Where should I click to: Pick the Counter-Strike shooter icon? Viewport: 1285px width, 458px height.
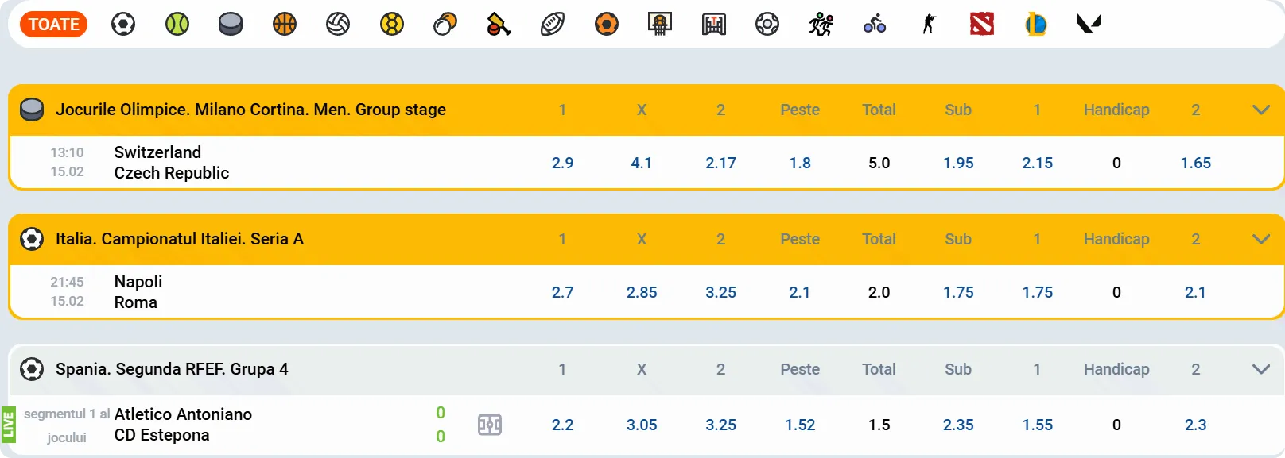(929, 25)
